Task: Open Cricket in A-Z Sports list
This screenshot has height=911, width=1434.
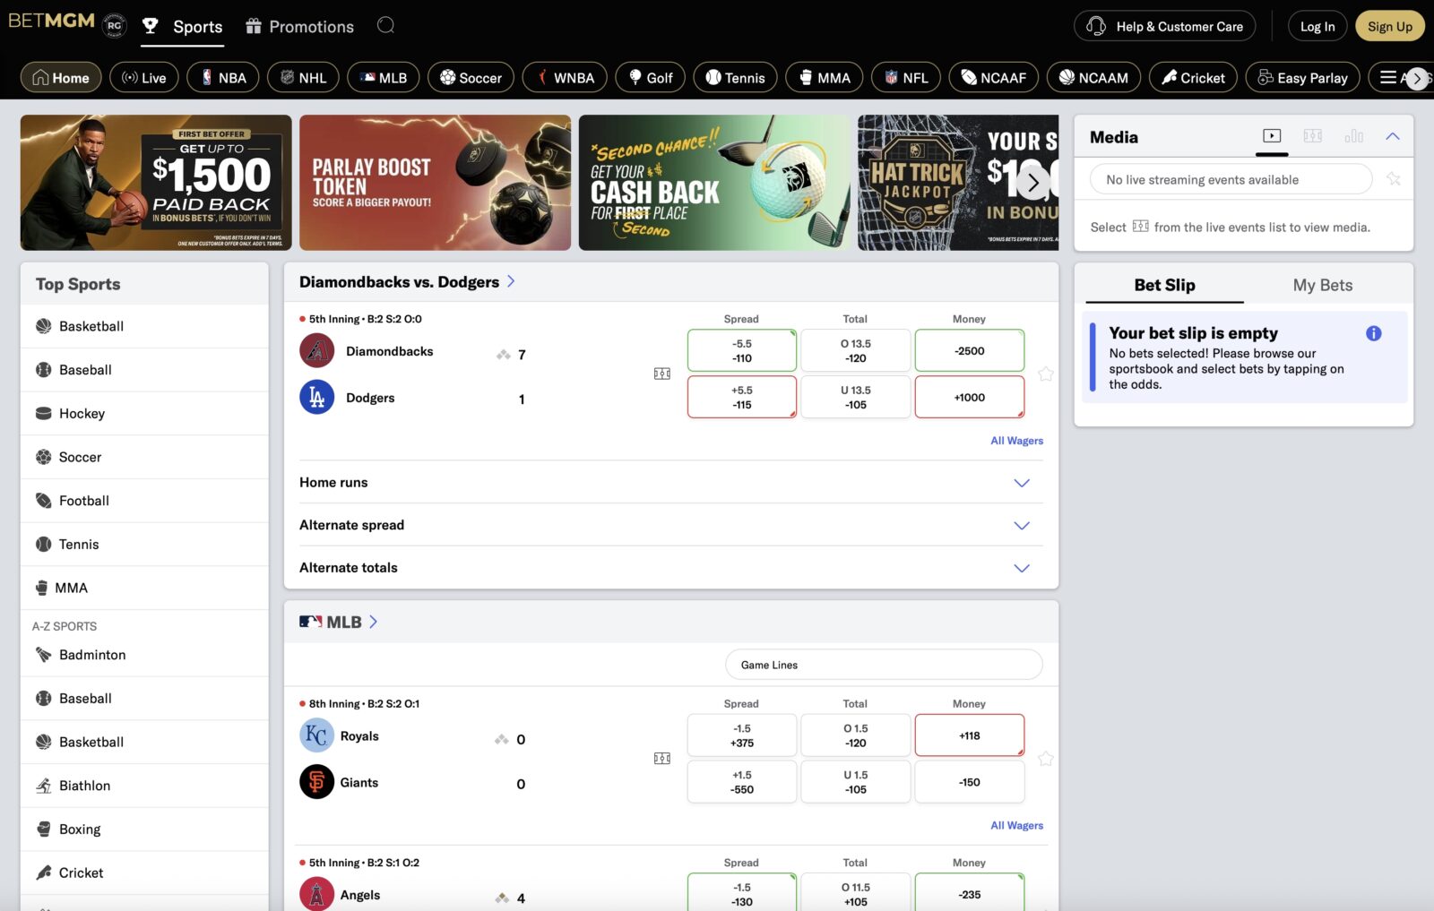Action: point(144,872)
